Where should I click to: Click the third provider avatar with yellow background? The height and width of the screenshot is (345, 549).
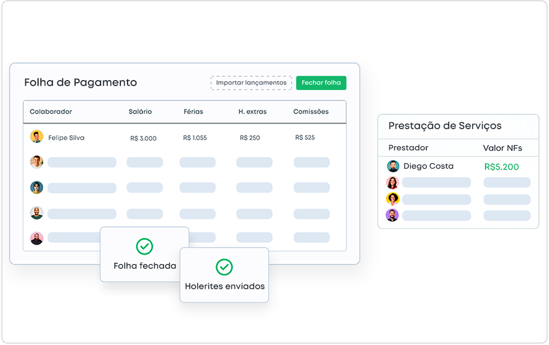point(393,199)
